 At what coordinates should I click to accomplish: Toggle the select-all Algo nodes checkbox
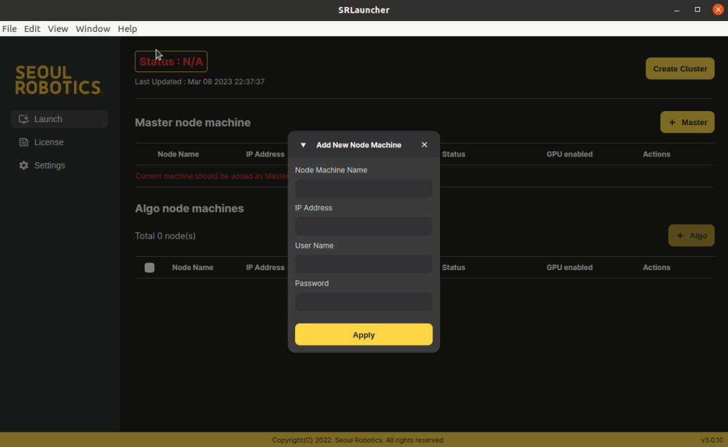coord(149,268)
